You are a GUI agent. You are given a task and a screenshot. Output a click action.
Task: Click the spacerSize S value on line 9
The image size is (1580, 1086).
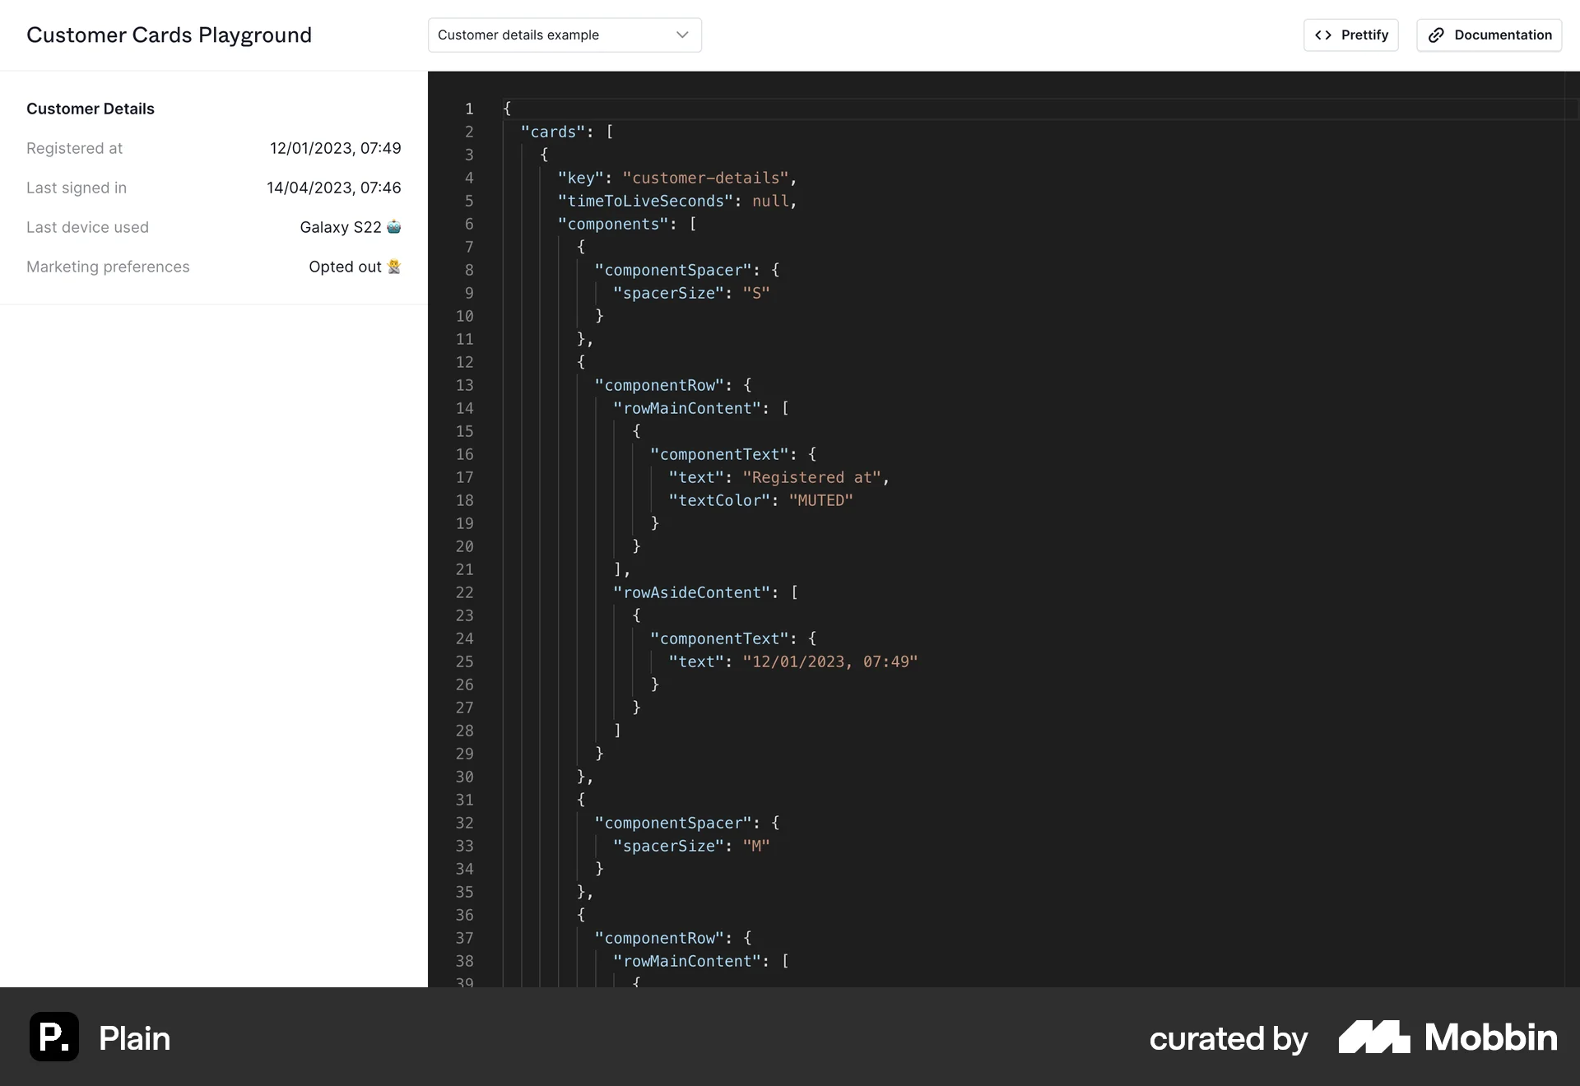tap(757, 293)
